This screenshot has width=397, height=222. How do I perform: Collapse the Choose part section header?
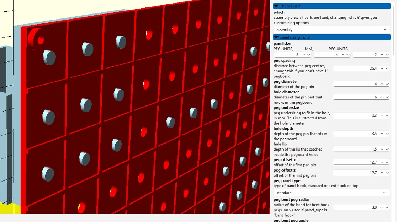coord(332,6)
